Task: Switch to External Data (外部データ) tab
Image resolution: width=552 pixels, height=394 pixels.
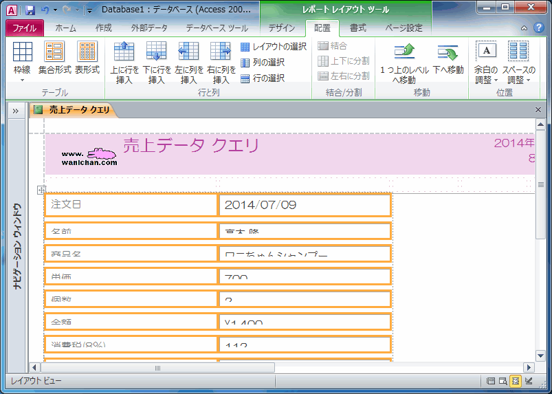Action: pyautogui.click(x=149, y=28)
